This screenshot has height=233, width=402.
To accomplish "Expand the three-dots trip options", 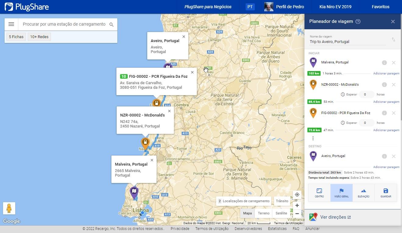I will (313, 138).
